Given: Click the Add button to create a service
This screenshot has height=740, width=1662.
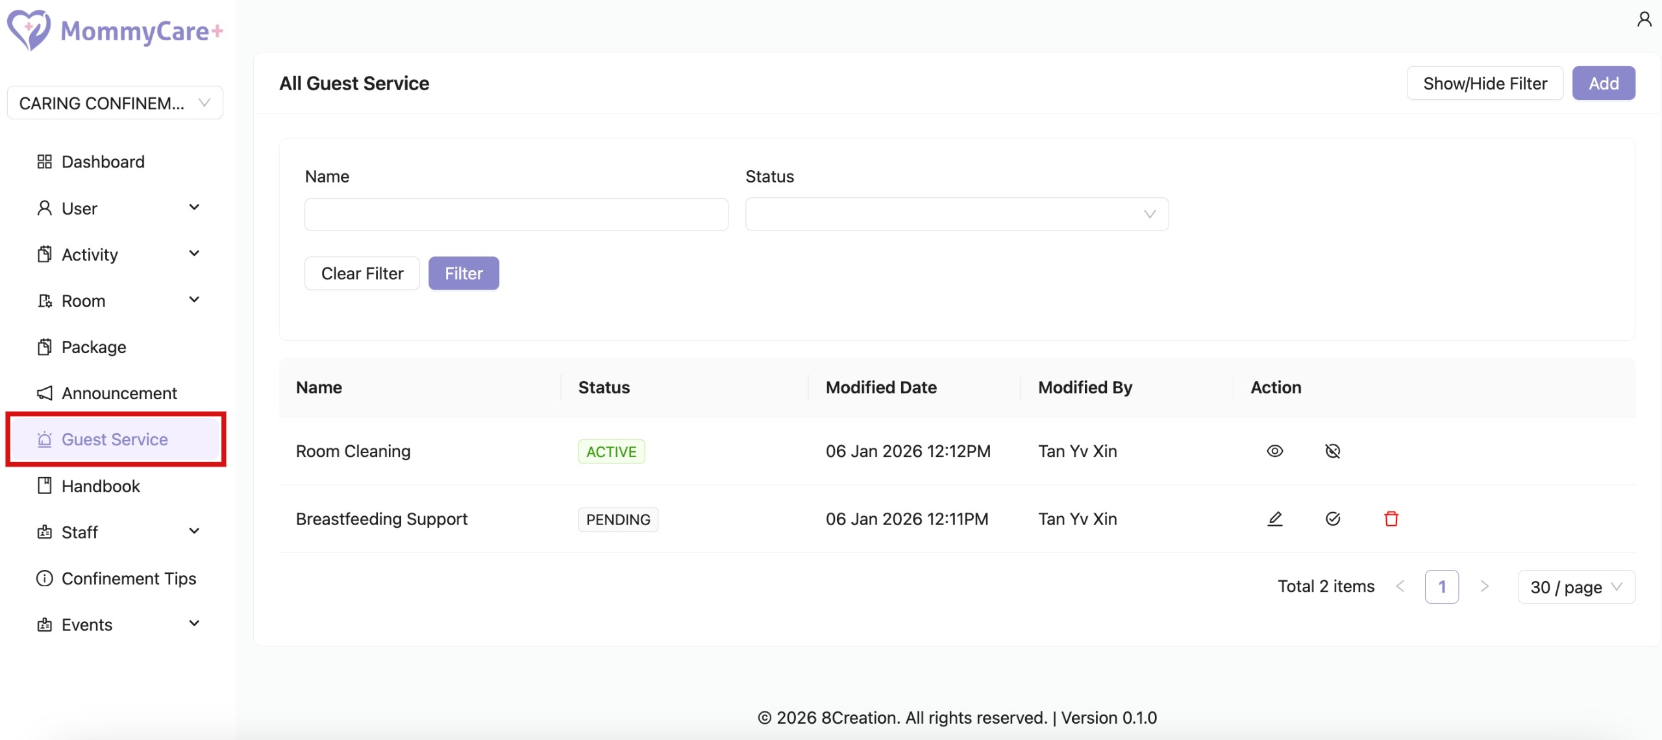Looking at the screenshot, I should 1604,82.
